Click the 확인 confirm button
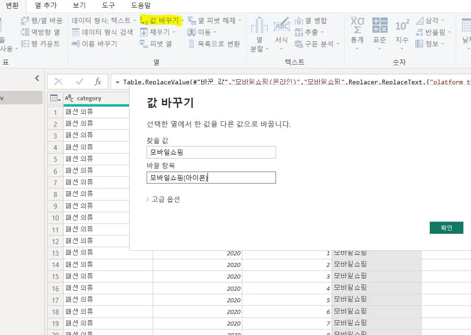The width and height of the screenshot is (471, 335). click(446, 228)
